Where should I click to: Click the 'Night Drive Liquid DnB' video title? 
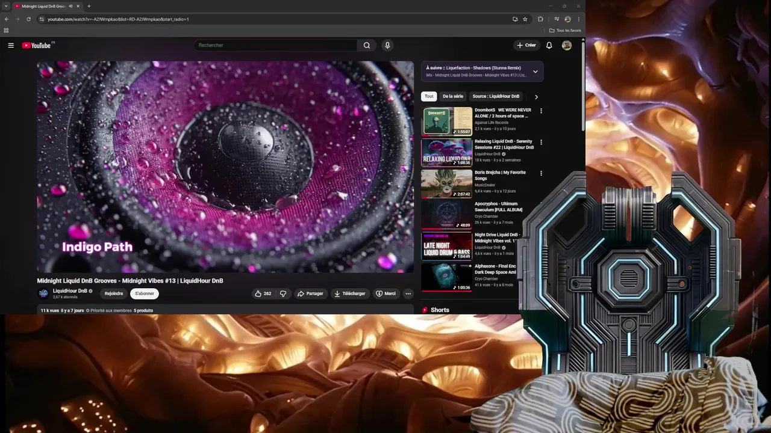tap(497, 238)
